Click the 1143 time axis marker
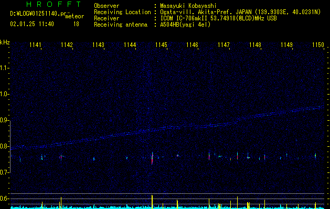Screen dimensions: 330x209 [x=98, y=45]
